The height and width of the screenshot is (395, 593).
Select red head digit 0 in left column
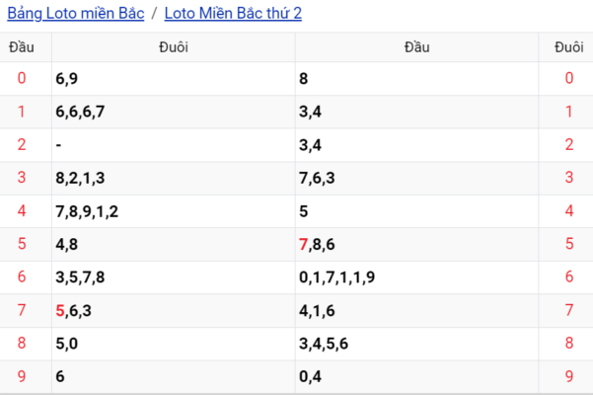pyautogui.click(x=22, y=78)
